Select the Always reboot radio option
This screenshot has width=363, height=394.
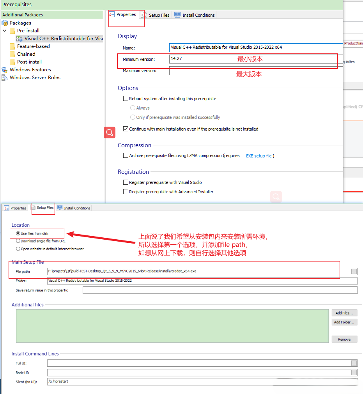[x=133, y=108]
